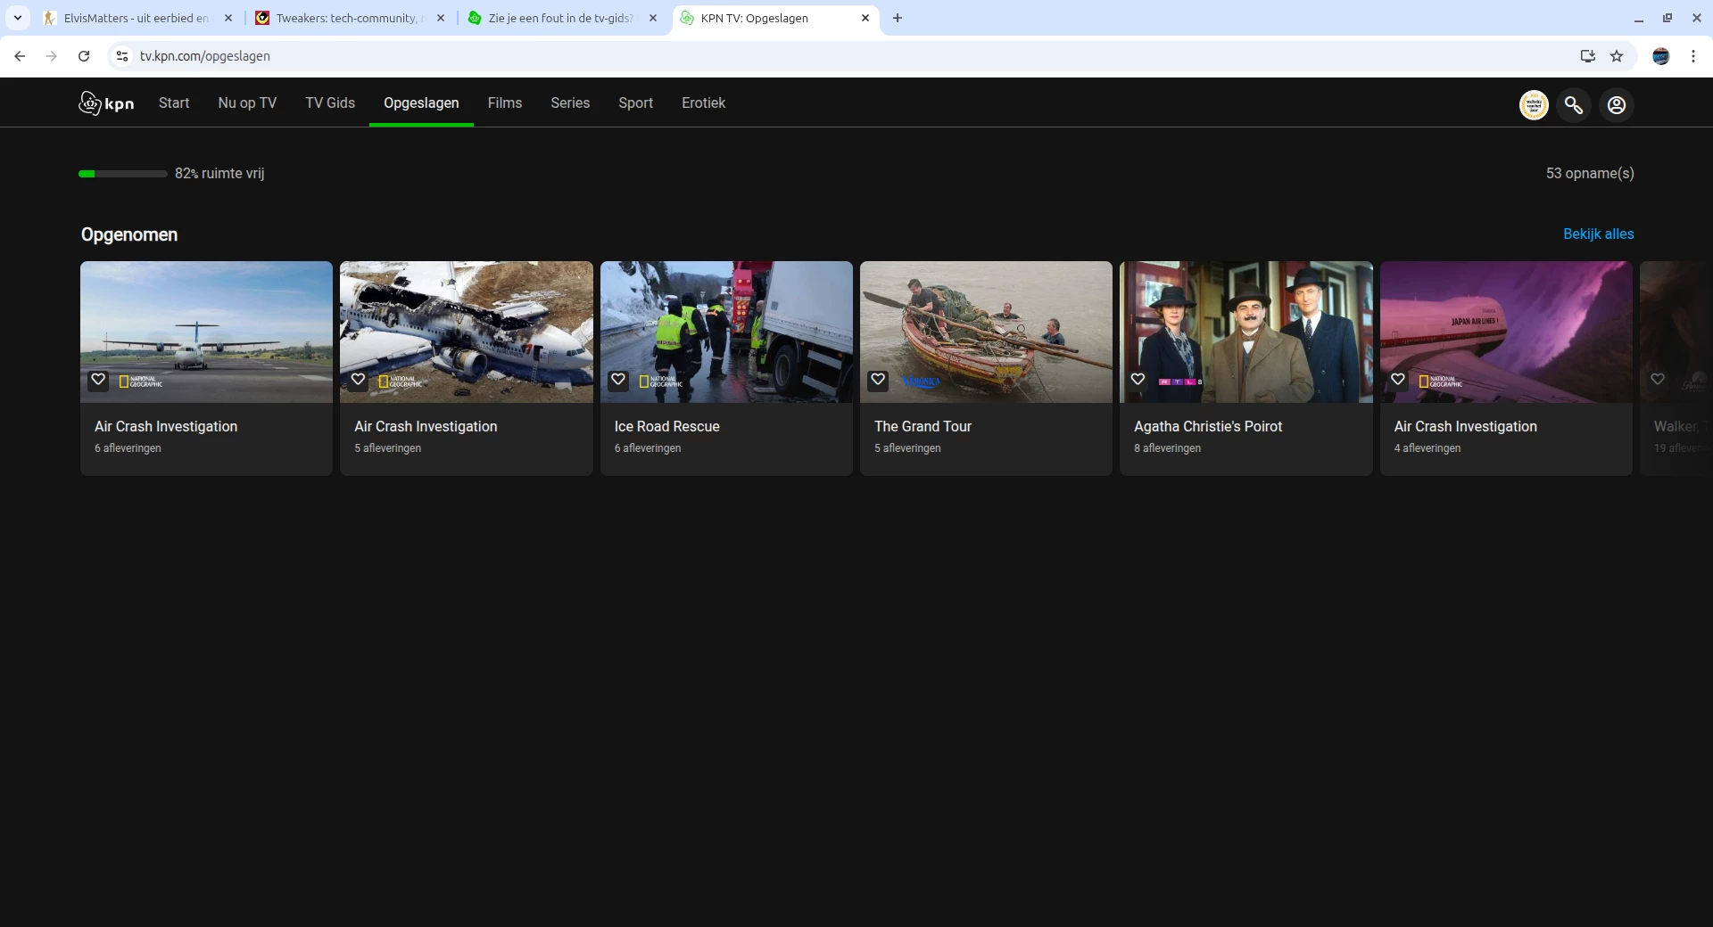Bookmark this page with the star icon

pyautogui.click(x=1617, y=56)
